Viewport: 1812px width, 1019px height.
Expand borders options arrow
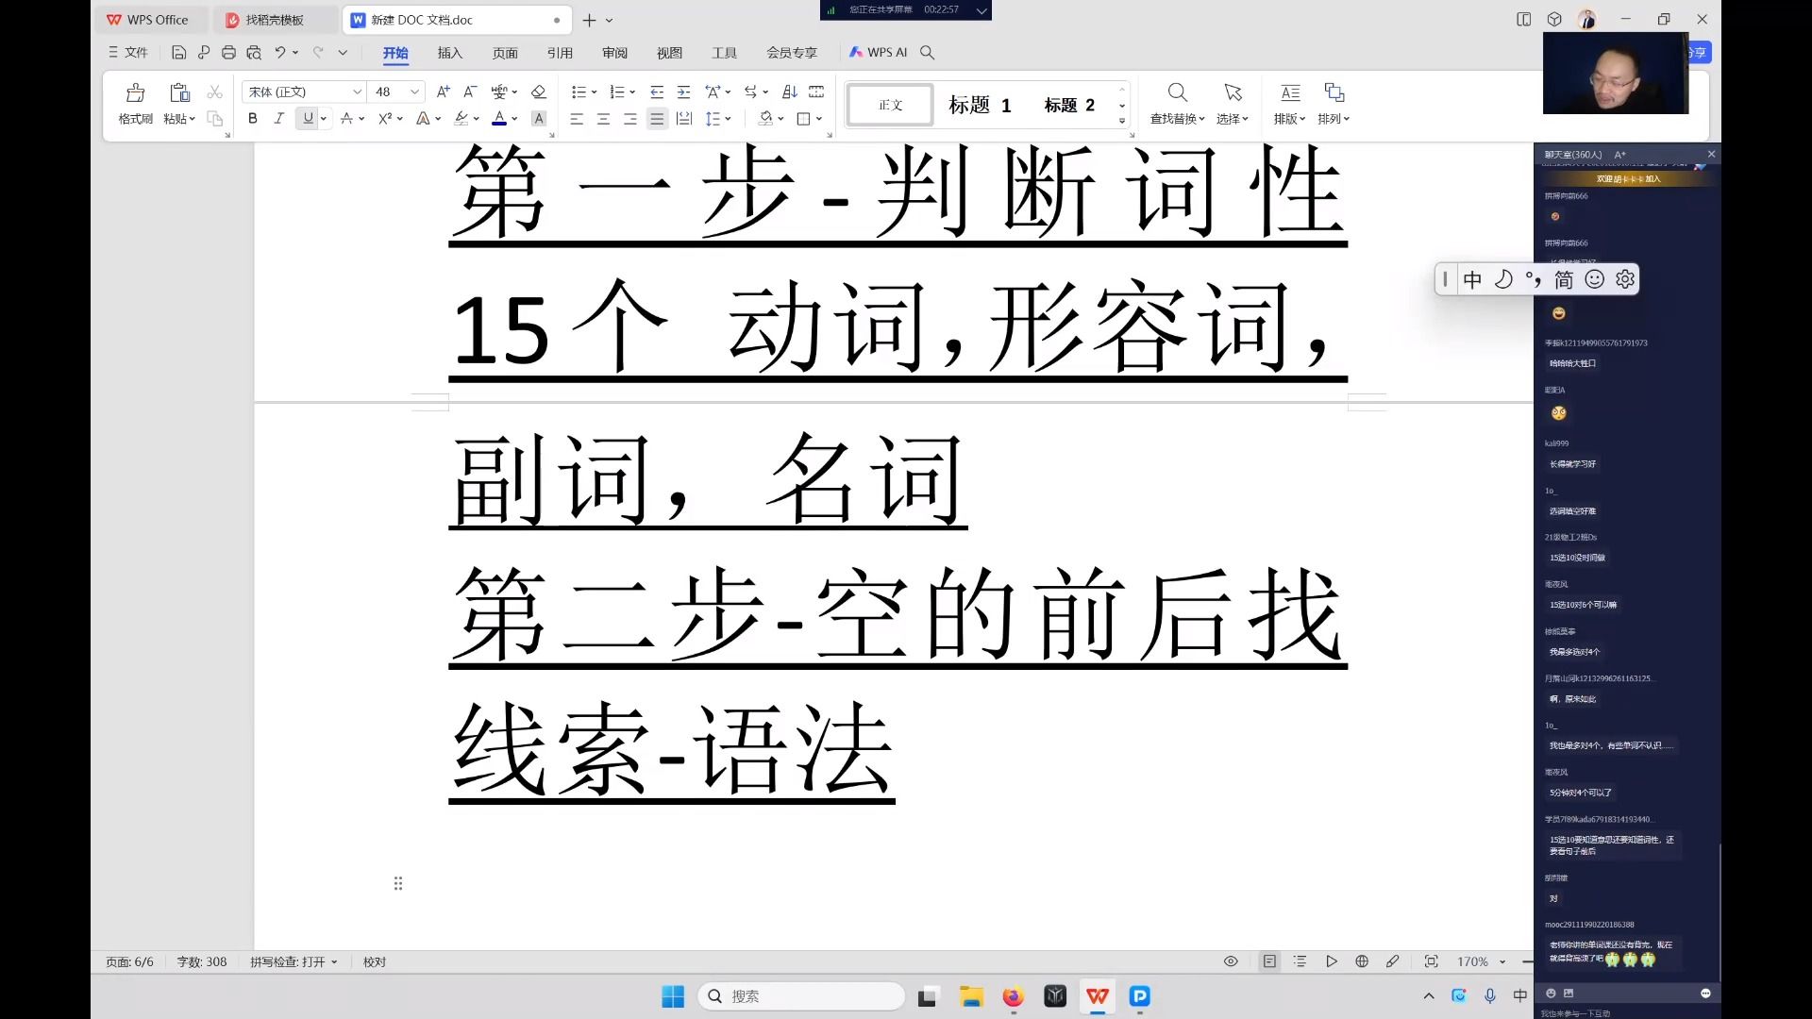coord(819,119)
